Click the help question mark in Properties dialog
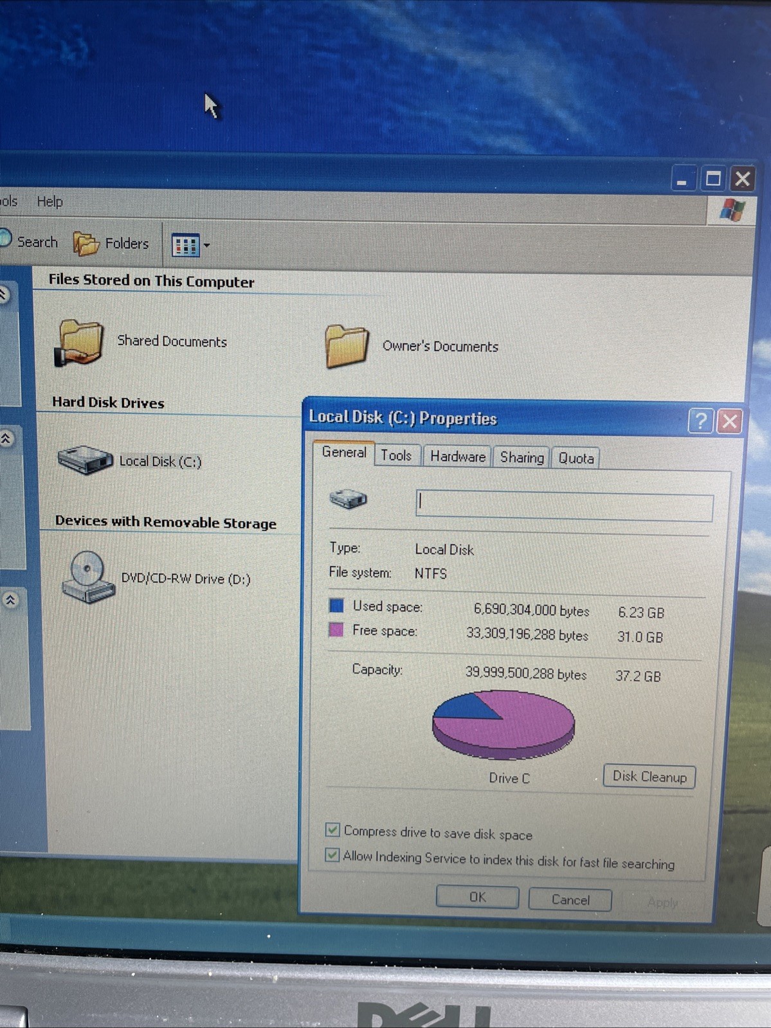This screenshot has width=771, height=1028. [700, 421]
